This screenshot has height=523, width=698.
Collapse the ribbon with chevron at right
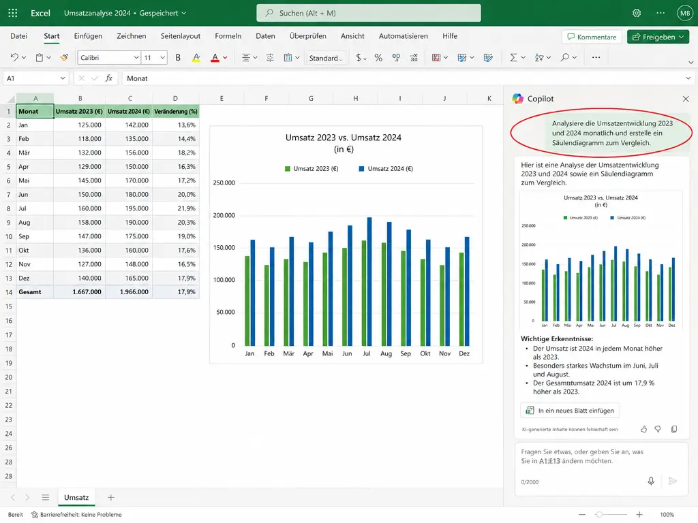coord(691,62)
